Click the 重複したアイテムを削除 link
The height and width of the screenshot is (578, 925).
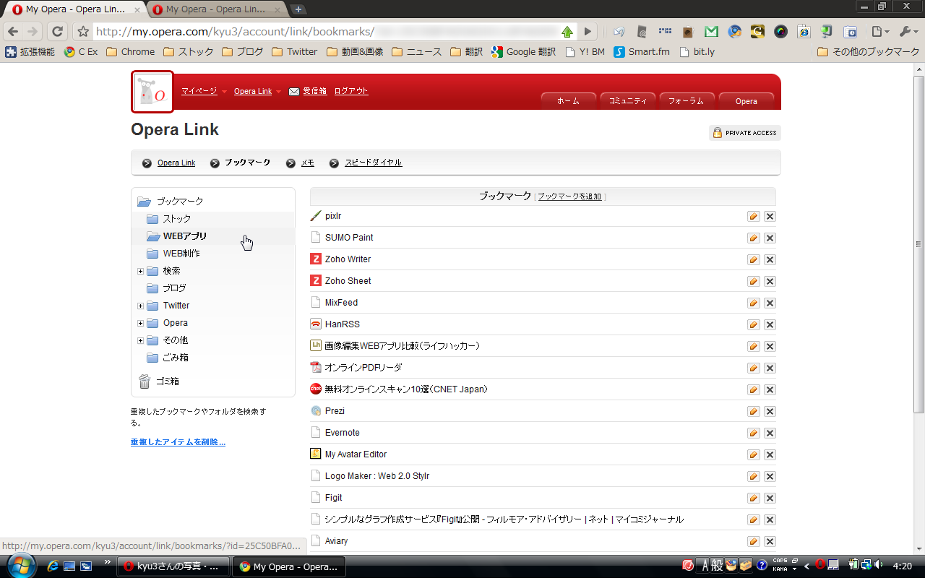coord(178,442)
